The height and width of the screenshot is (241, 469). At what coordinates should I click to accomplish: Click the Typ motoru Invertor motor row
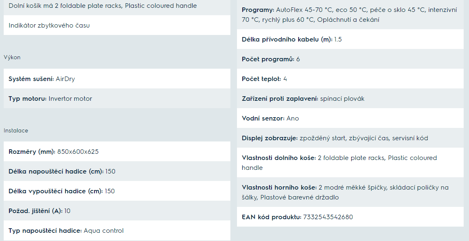point(117,98)
